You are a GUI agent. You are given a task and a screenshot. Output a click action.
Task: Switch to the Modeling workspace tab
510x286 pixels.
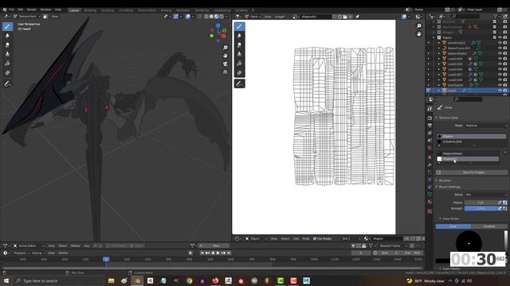90,10
